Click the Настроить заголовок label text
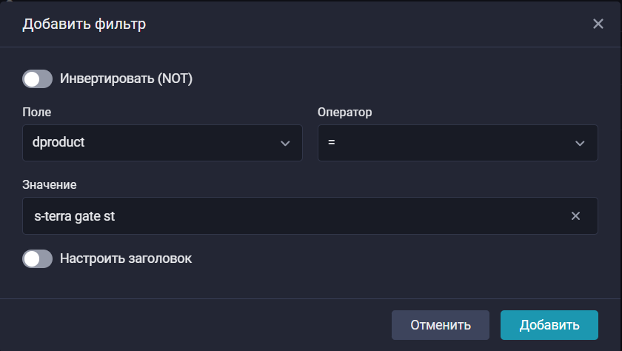The width and height of the screenshot is (622, 351). click(x=126, y=258)
